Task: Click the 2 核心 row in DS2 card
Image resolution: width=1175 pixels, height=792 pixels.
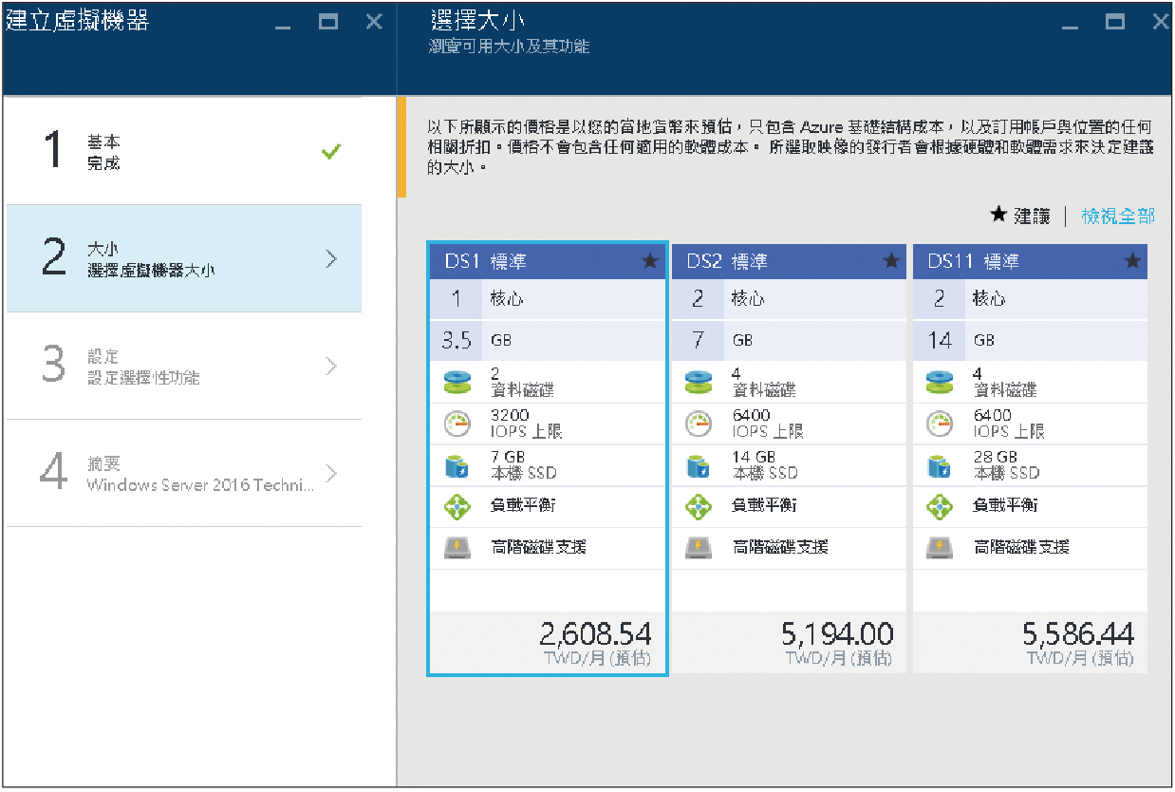Action: 789,299
